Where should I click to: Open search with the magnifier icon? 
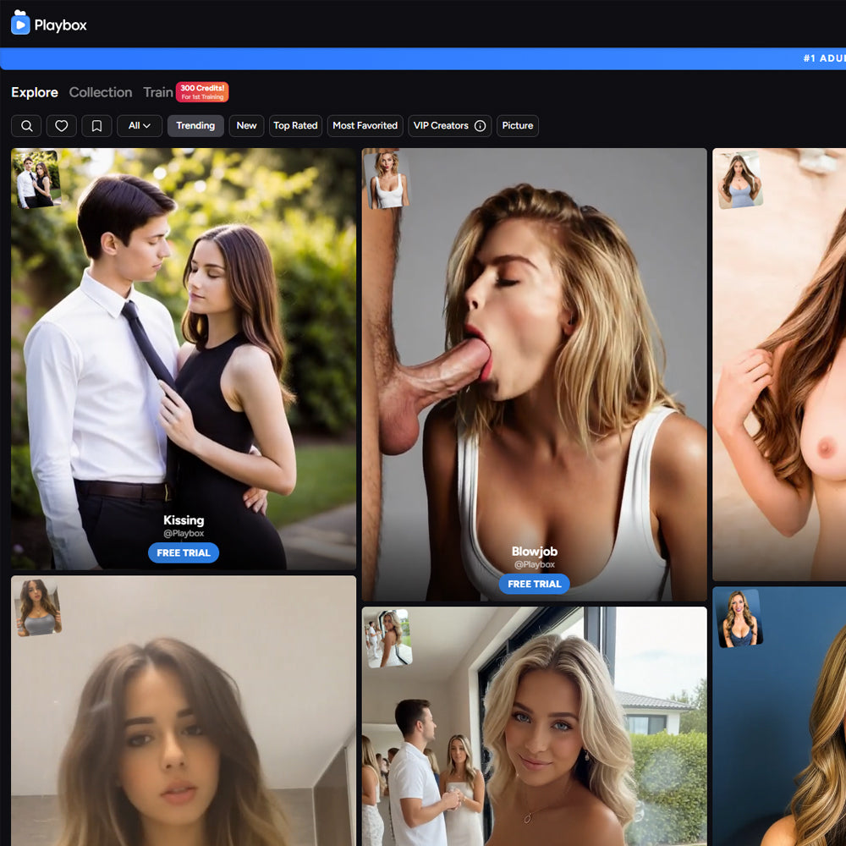click(x=27, y=126)
